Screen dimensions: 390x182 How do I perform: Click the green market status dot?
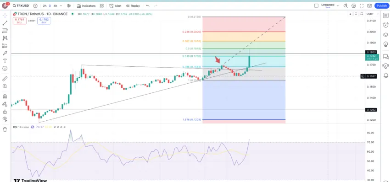72,14
